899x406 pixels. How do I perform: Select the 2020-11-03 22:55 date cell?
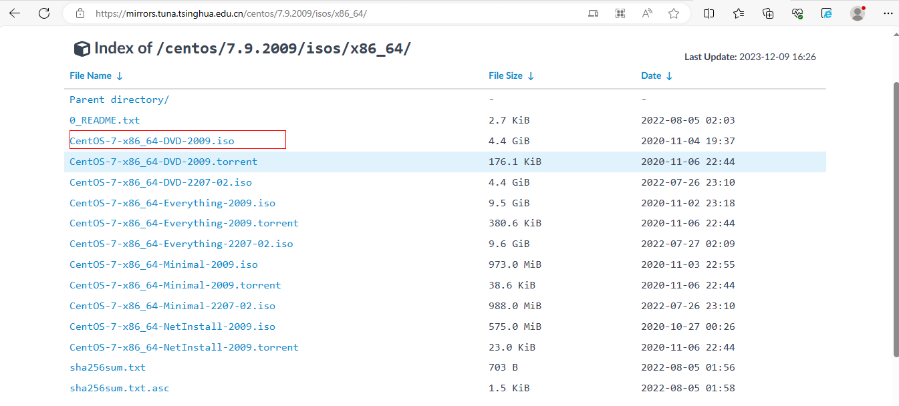[x=688, y=264]
